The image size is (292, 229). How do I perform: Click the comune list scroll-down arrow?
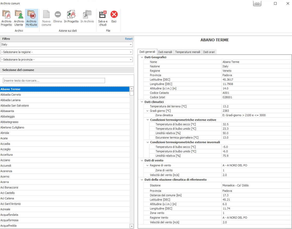(x=132, y=226)
